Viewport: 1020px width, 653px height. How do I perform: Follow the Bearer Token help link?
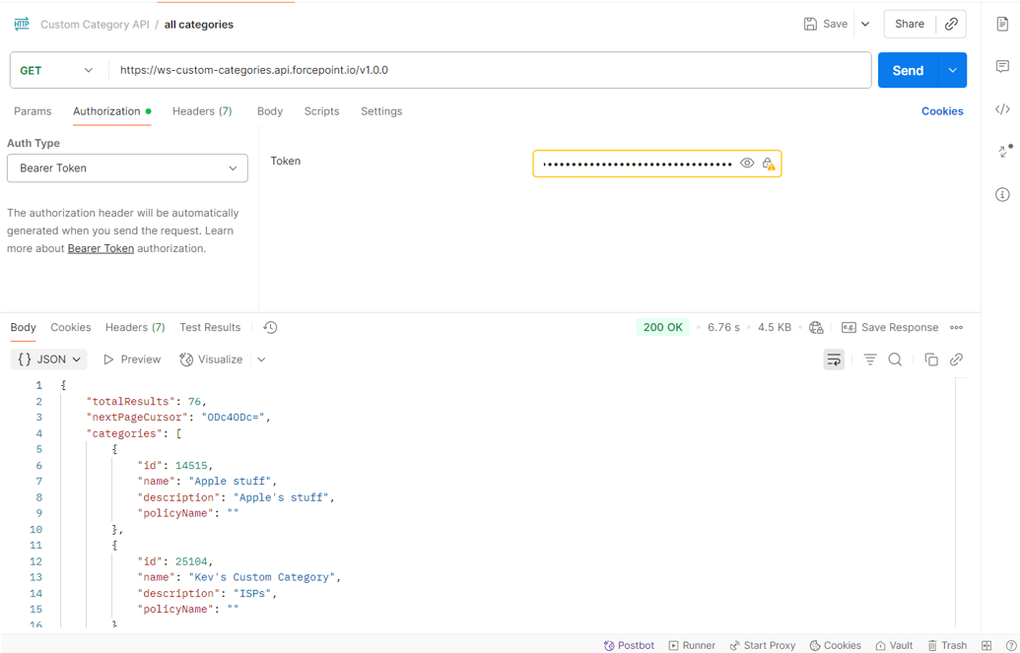tap(101, 249)
